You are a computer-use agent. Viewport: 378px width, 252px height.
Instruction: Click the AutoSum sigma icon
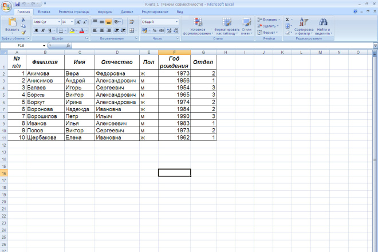(x=288, y=19)
